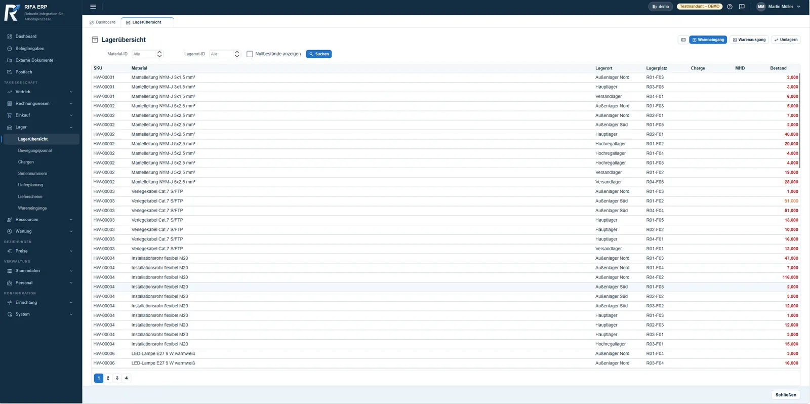The image size is (810, 404).
Task: Open Bewegungsjournal in the sidebar
Action: pos(35,150)
